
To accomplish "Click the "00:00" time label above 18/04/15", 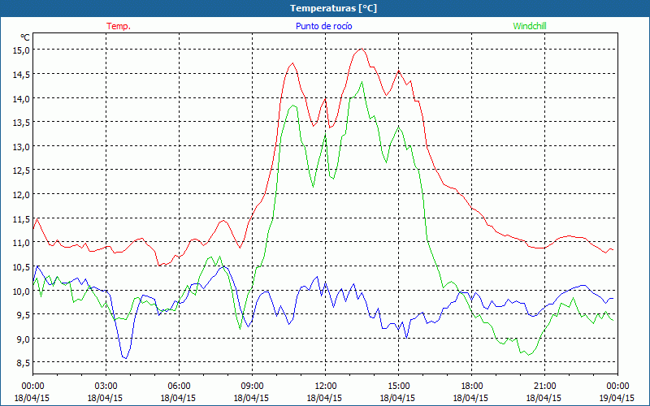I will 32,387.
